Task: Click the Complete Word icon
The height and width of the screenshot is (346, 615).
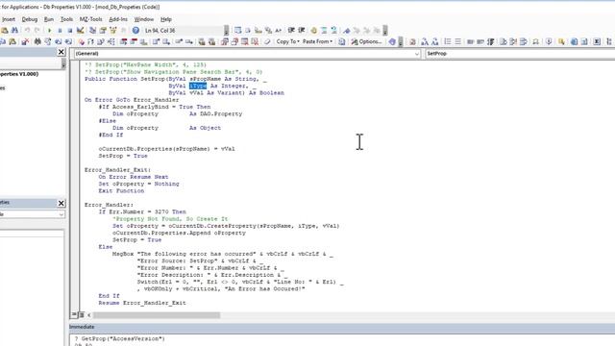Action: click(279, 30)
